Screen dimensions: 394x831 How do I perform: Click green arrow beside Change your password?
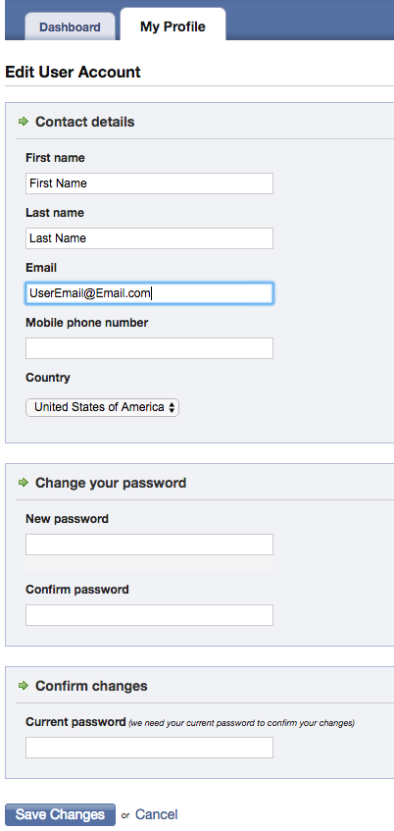(23, 483)
